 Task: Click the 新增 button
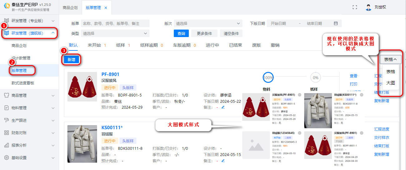71,60
